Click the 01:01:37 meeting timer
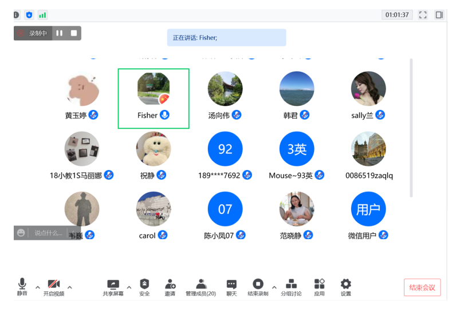The image size is (456, 309). click(x=397, y=15)
